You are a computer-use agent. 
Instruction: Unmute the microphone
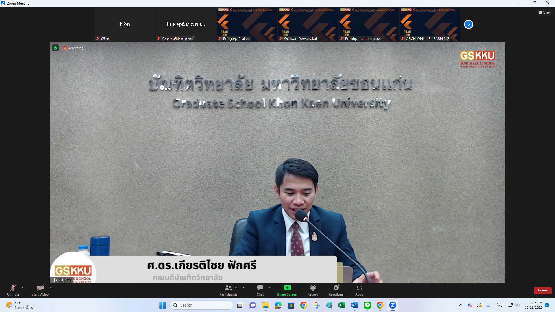pos(13,288)
